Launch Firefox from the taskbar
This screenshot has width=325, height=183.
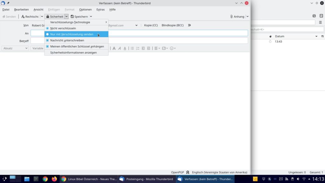54,179
